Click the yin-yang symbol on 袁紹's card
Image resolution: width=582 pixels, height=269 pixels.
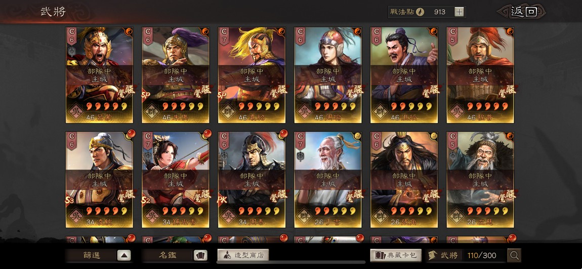click(280, 31)
